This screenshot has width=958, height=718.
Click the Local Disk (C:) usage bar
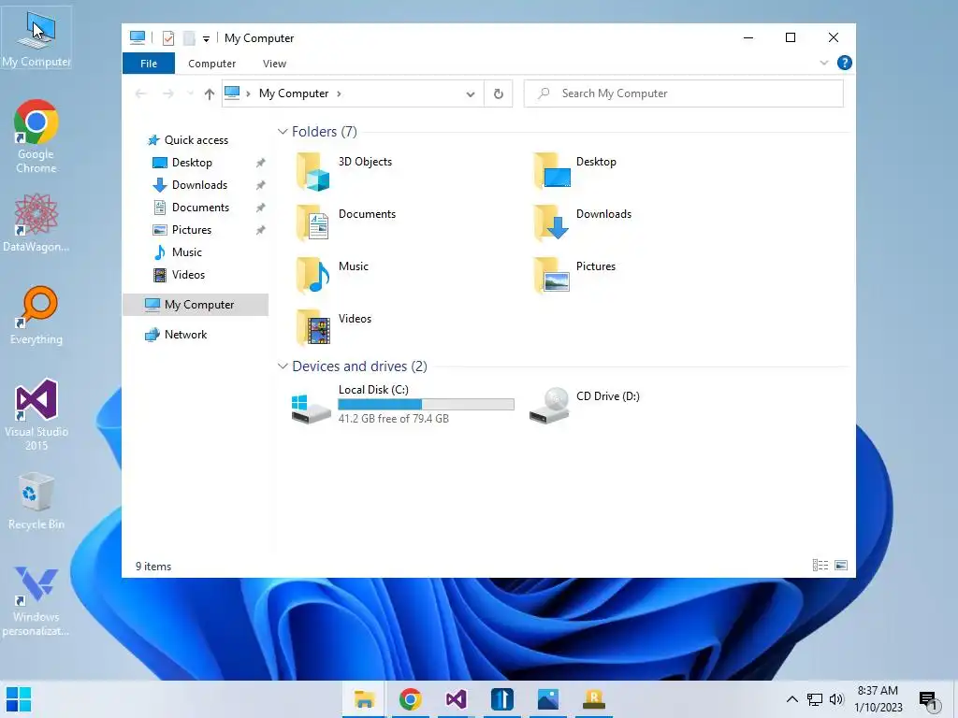(426, 404)
